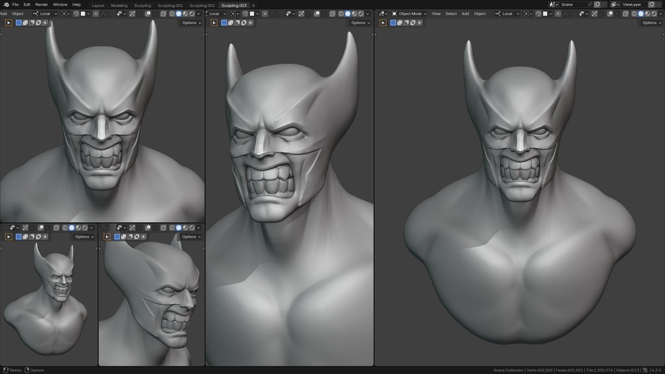The width and height of the screenshot is (665, 374).
Task: Click the new scene icon next to Scene field
Action: [x=596, y=4]
